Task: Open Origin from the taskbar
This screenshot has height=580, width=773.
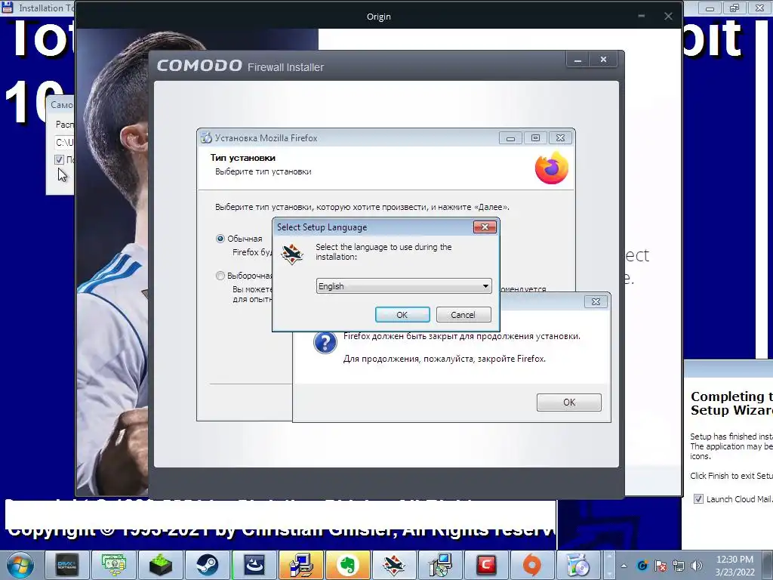Action: click(532, 565)
